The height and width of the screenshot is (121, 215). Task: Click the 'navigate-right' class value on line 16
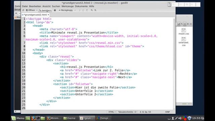coord(104,74)
